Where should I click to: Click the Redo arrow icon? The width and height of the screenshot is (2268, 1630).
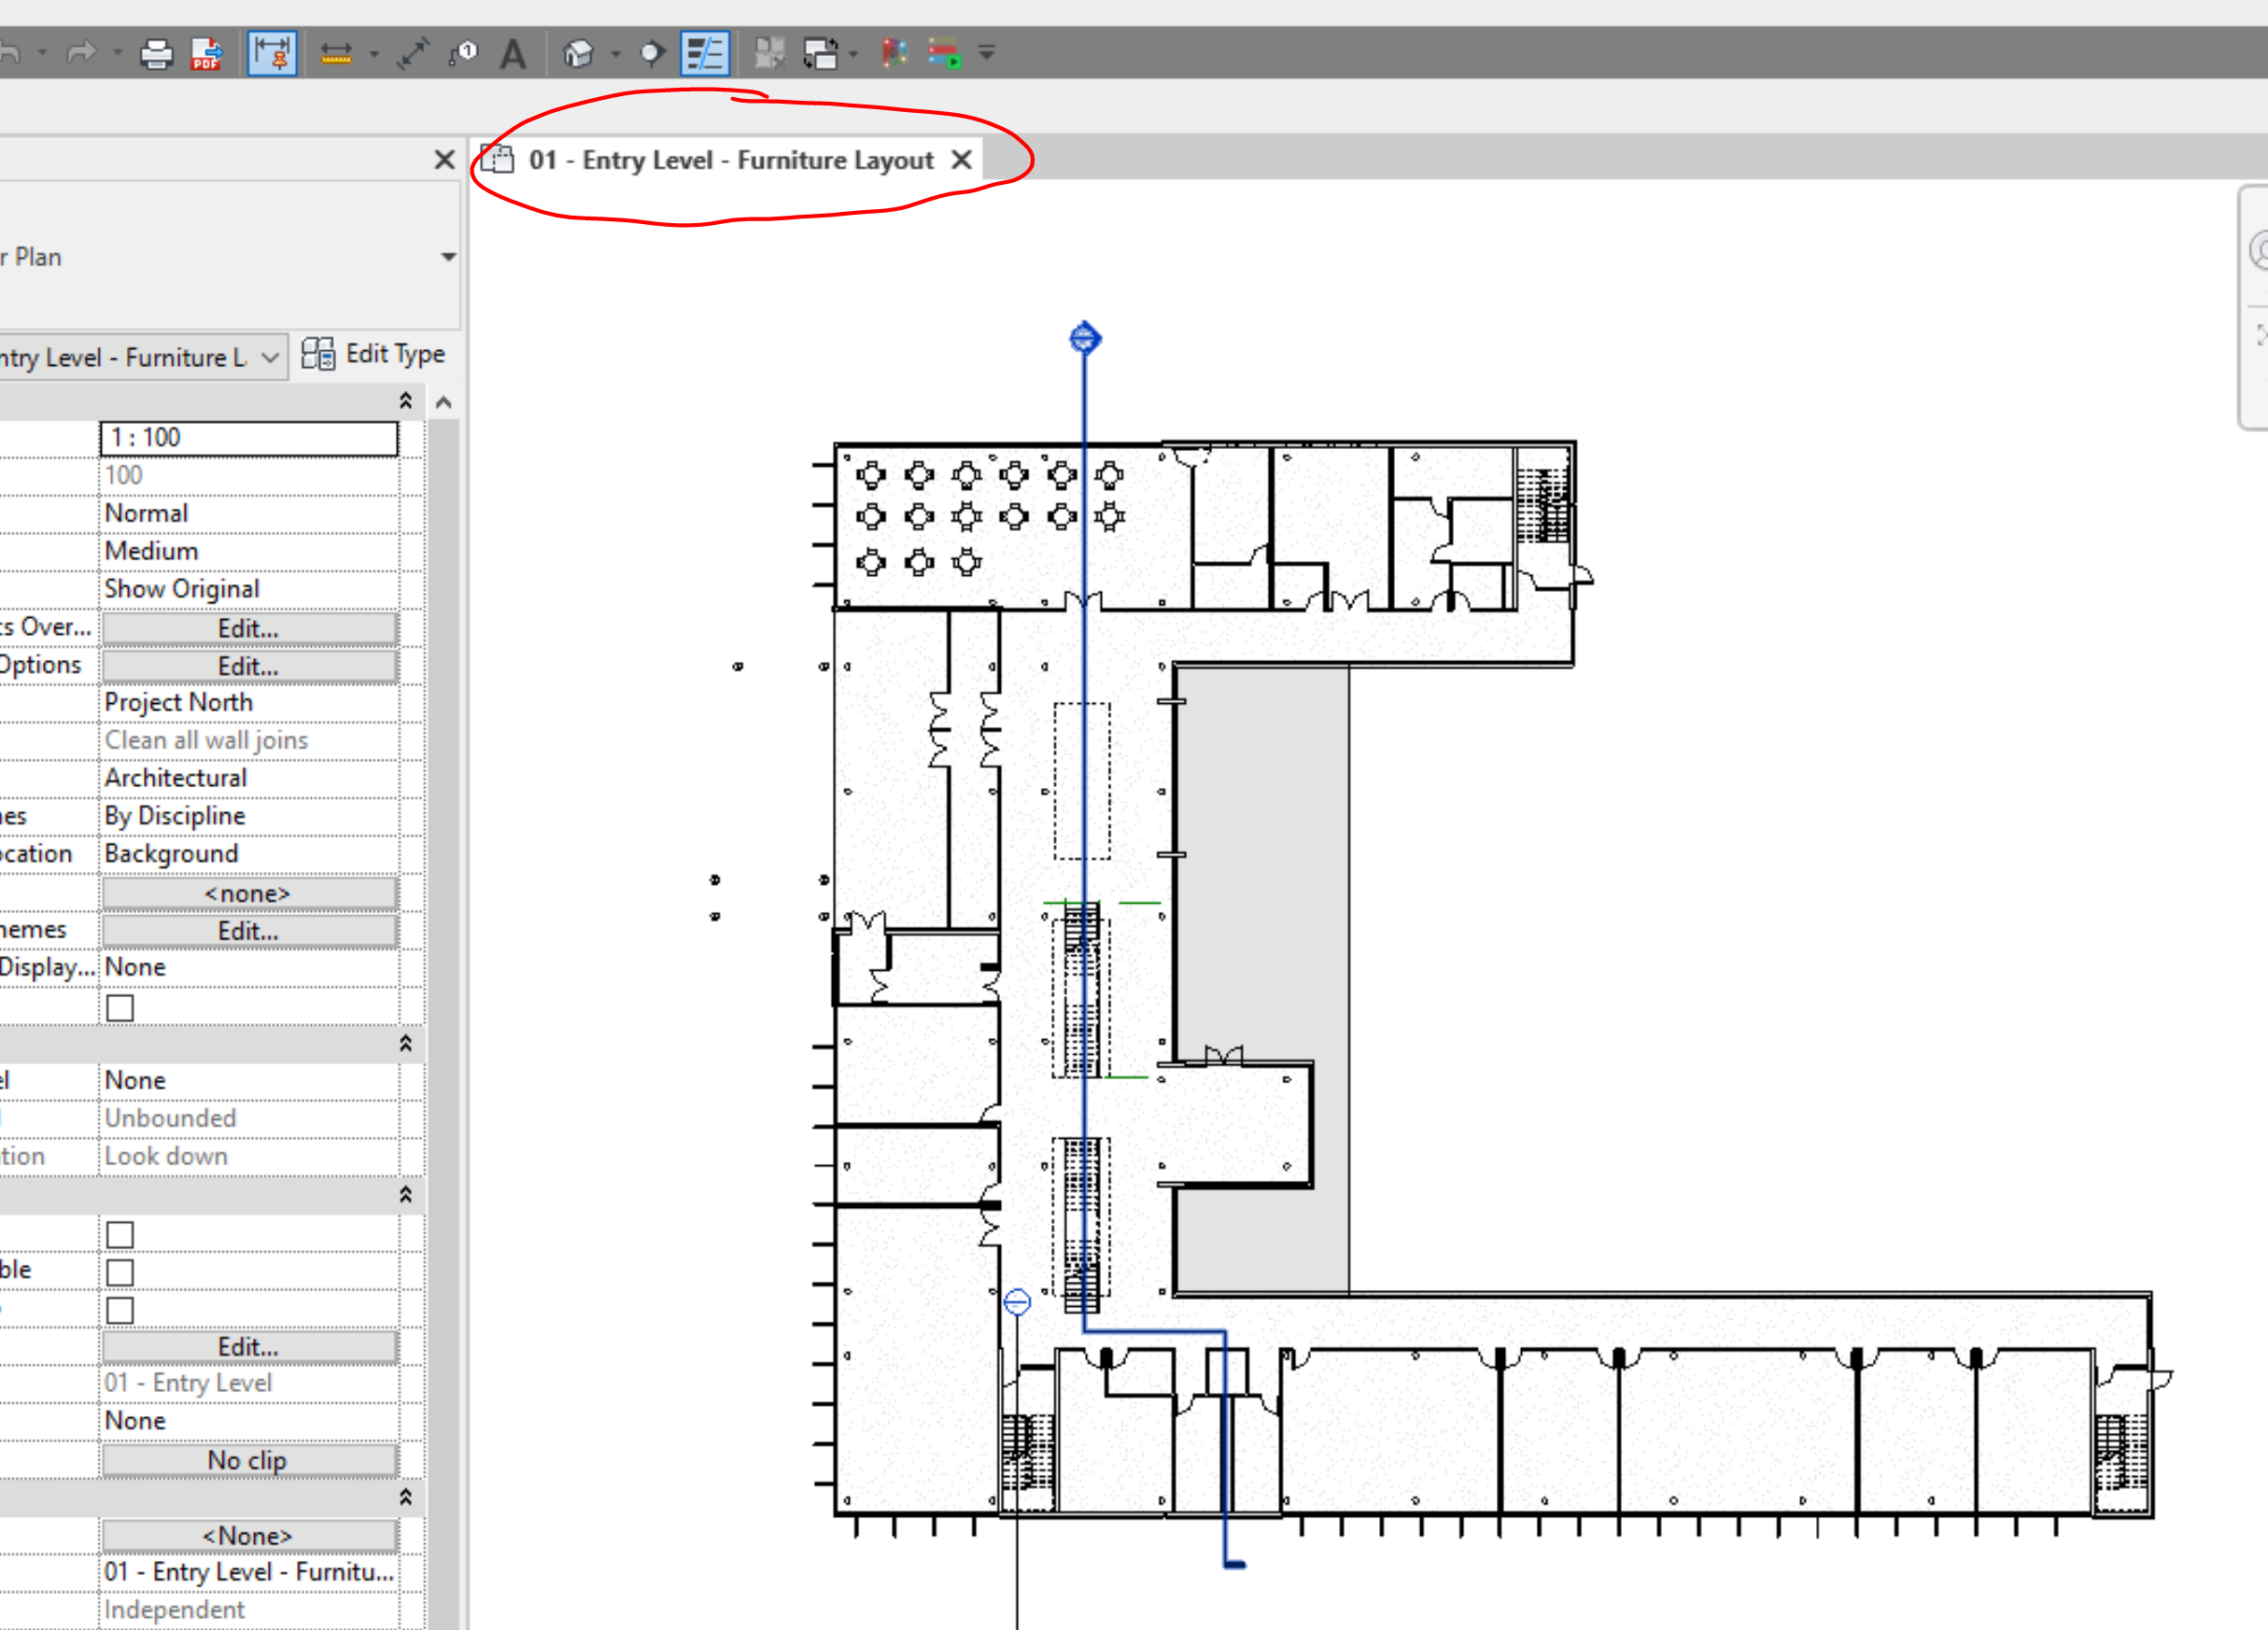[82, 53]
